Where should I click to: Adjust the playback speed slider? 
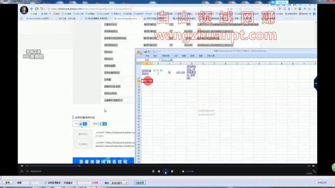point(83,182)
